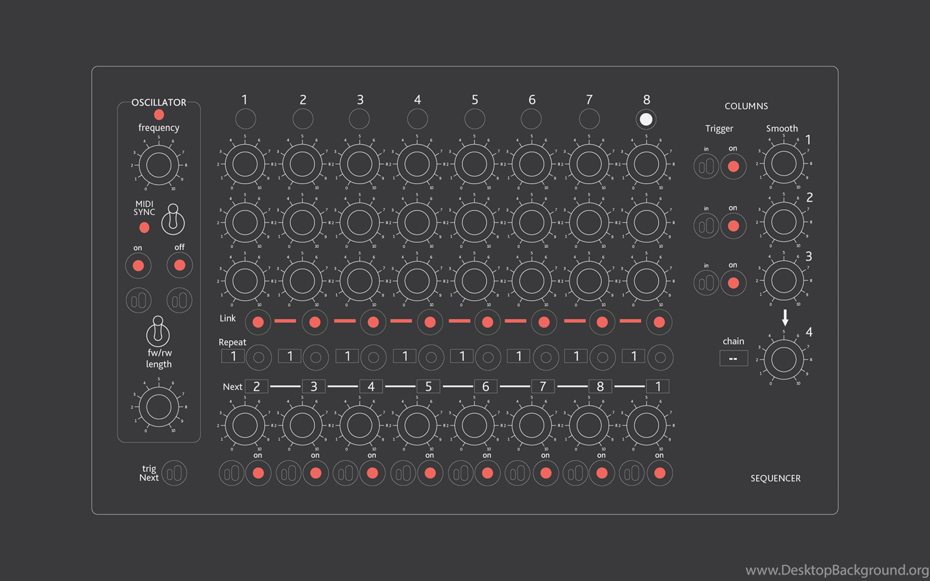Click the bottom row step 1 input jack
The height and width of the screenshot is (581, 930).
[231, 474]
